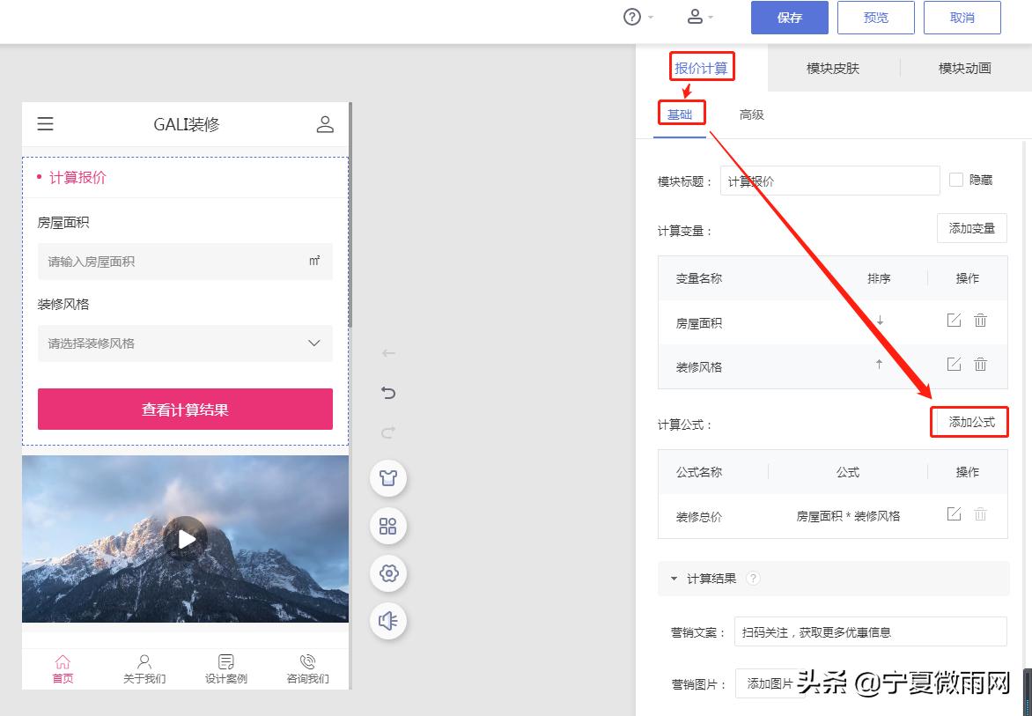Click the settings gear icon beside the preview

388,573
